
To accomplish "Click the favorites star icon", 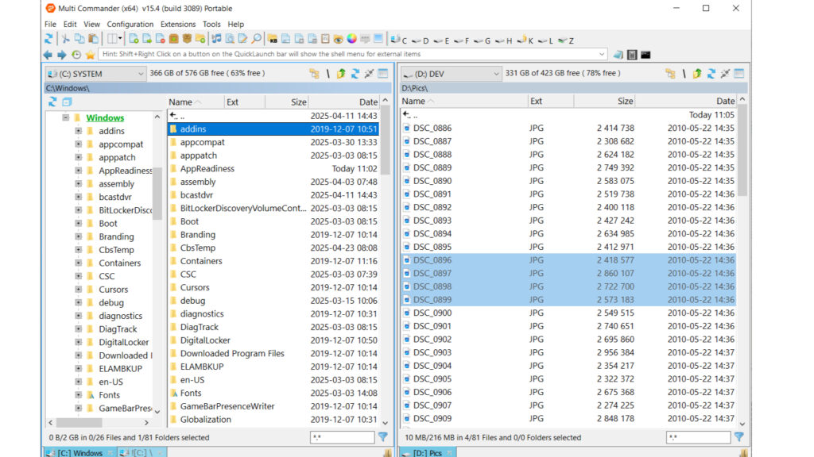I will click(91, 55).
